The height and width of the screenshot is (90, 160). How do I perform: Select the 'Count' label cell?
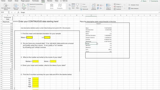click(91, 51)
